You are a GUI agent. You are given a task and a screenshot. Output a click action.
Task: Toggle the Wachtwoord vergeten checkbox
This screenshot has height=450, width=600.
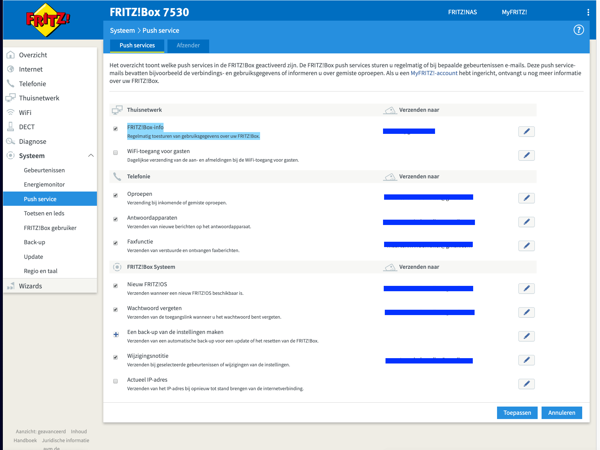pyautogui.click(x=115, y=310)
